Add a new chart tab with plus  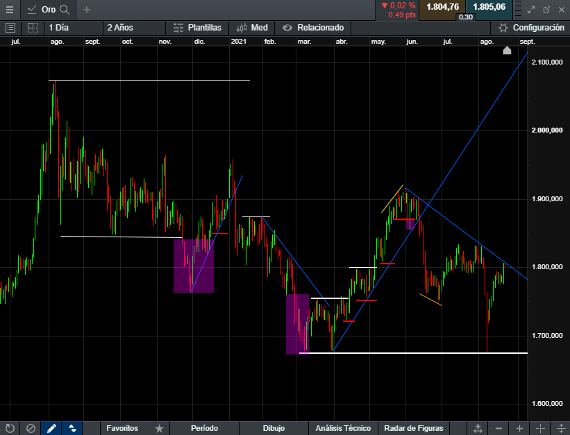tap(87, 10)
